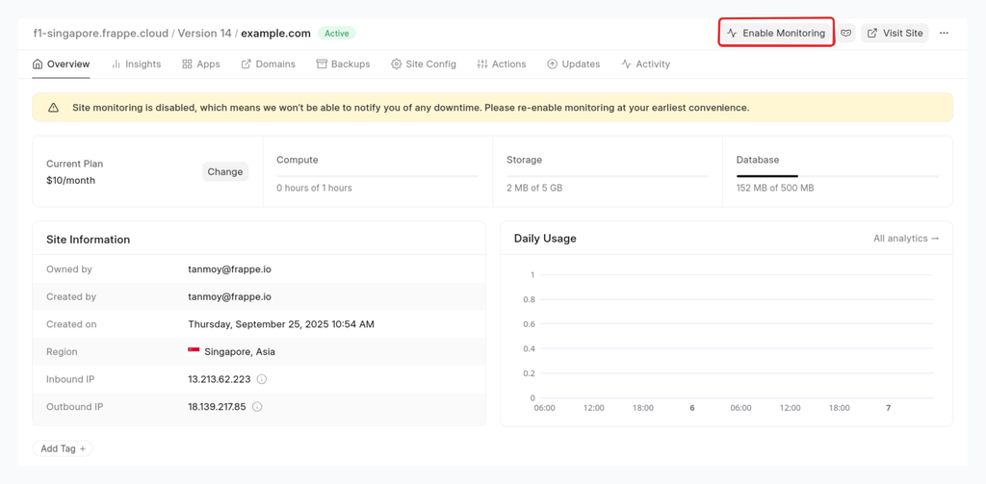The width and height of the screenshot is (986, 484).
Task: Click the mask icon button beside Visit Site
Action: pos(846,33)
